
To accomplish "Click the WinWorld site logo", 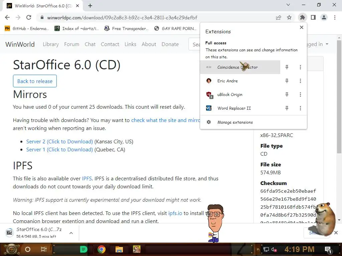I will click(x=20, y=44).
